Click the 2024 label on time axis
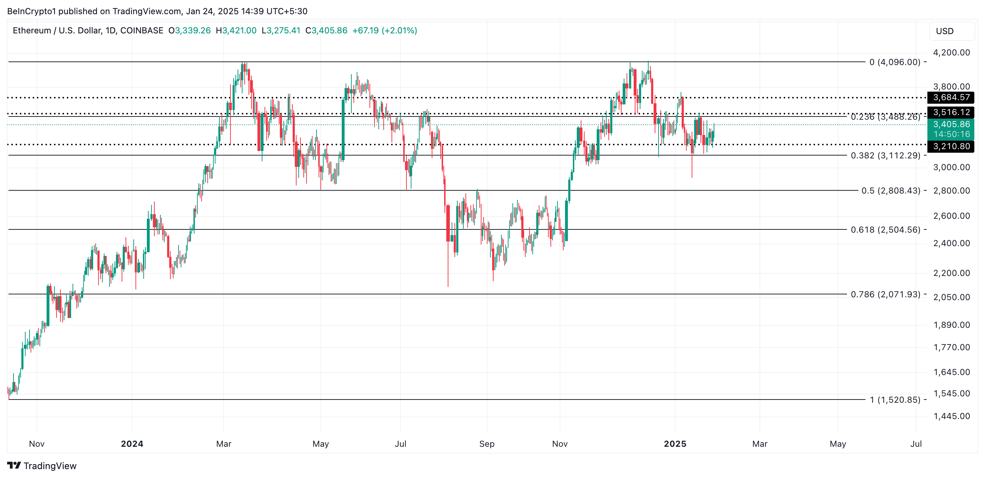This screenshot has height=478, width=985. [132, 444]
